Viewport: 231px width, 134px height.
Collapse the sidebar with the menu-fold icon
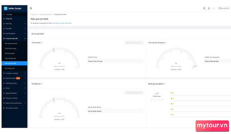point(31,8)
